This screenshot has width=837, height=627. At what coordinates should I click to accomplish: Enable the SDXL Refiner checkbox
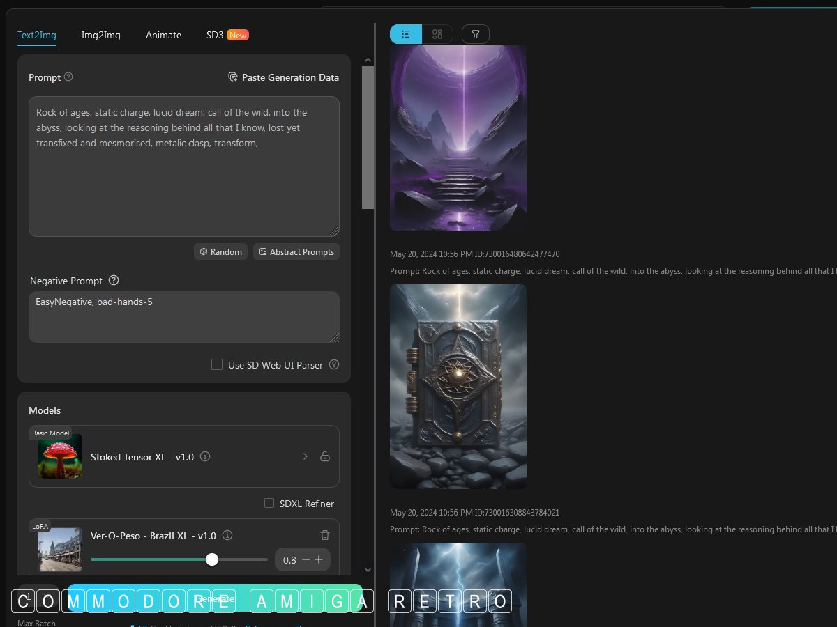click(x=269, y=503)
